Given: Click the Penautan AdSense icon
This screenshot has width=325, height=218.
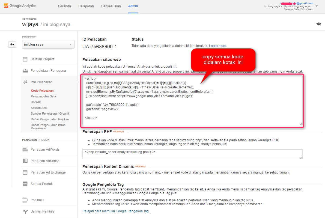Looking at the screenshot, I should [x=25, y=161].
